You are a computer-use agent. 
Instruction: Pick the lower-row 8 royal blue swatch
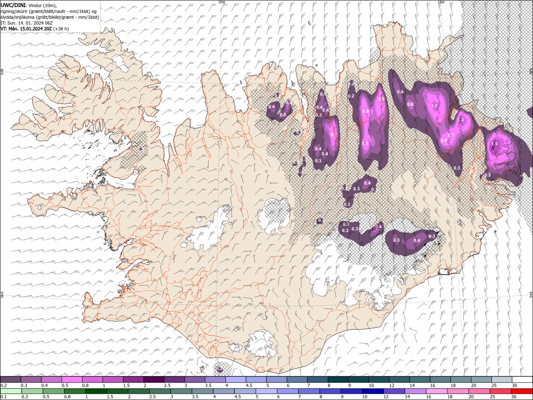click(x=331, y=391)
